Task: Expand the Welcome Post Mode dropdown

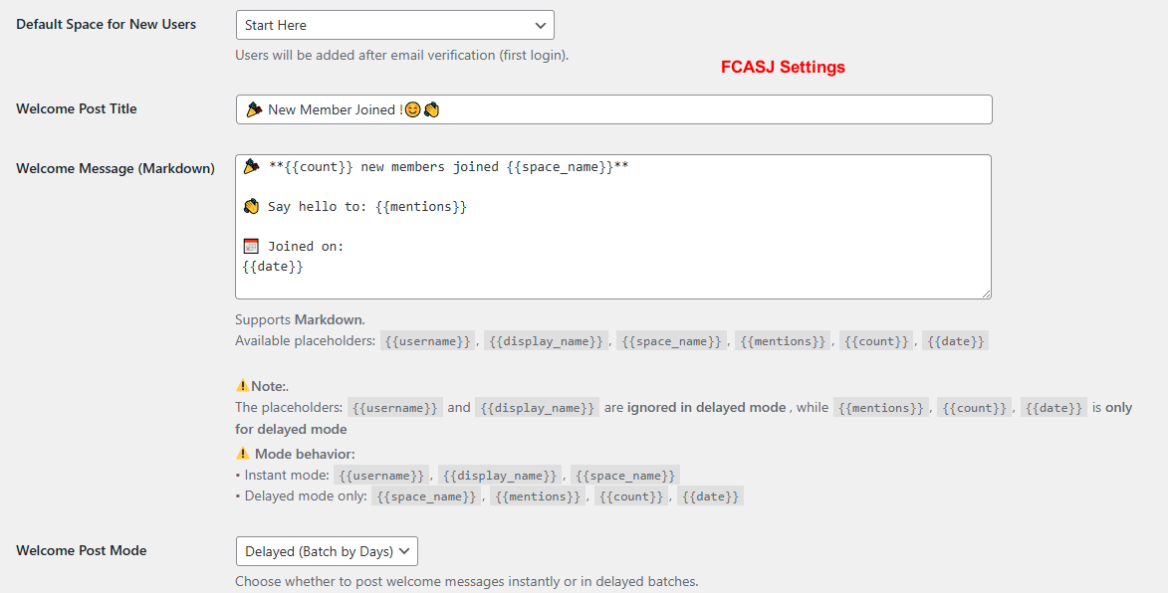Action: [327, 551]
